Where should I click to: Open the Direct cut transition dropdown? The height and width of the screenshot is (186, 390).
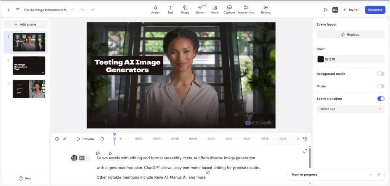[350, 109]
